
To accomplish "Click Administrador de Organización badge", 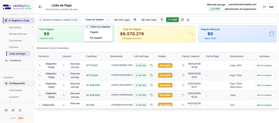I will click(241, 9).
